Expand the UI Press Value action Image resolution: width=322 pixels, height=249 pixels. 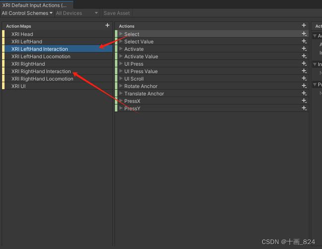tap(121, 71)
